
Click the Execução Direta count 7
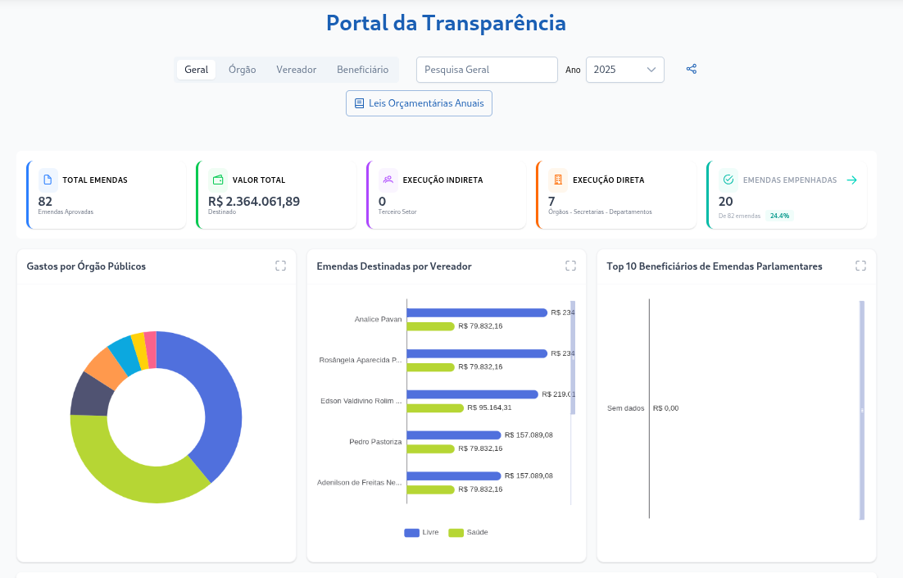coord(551,202)
